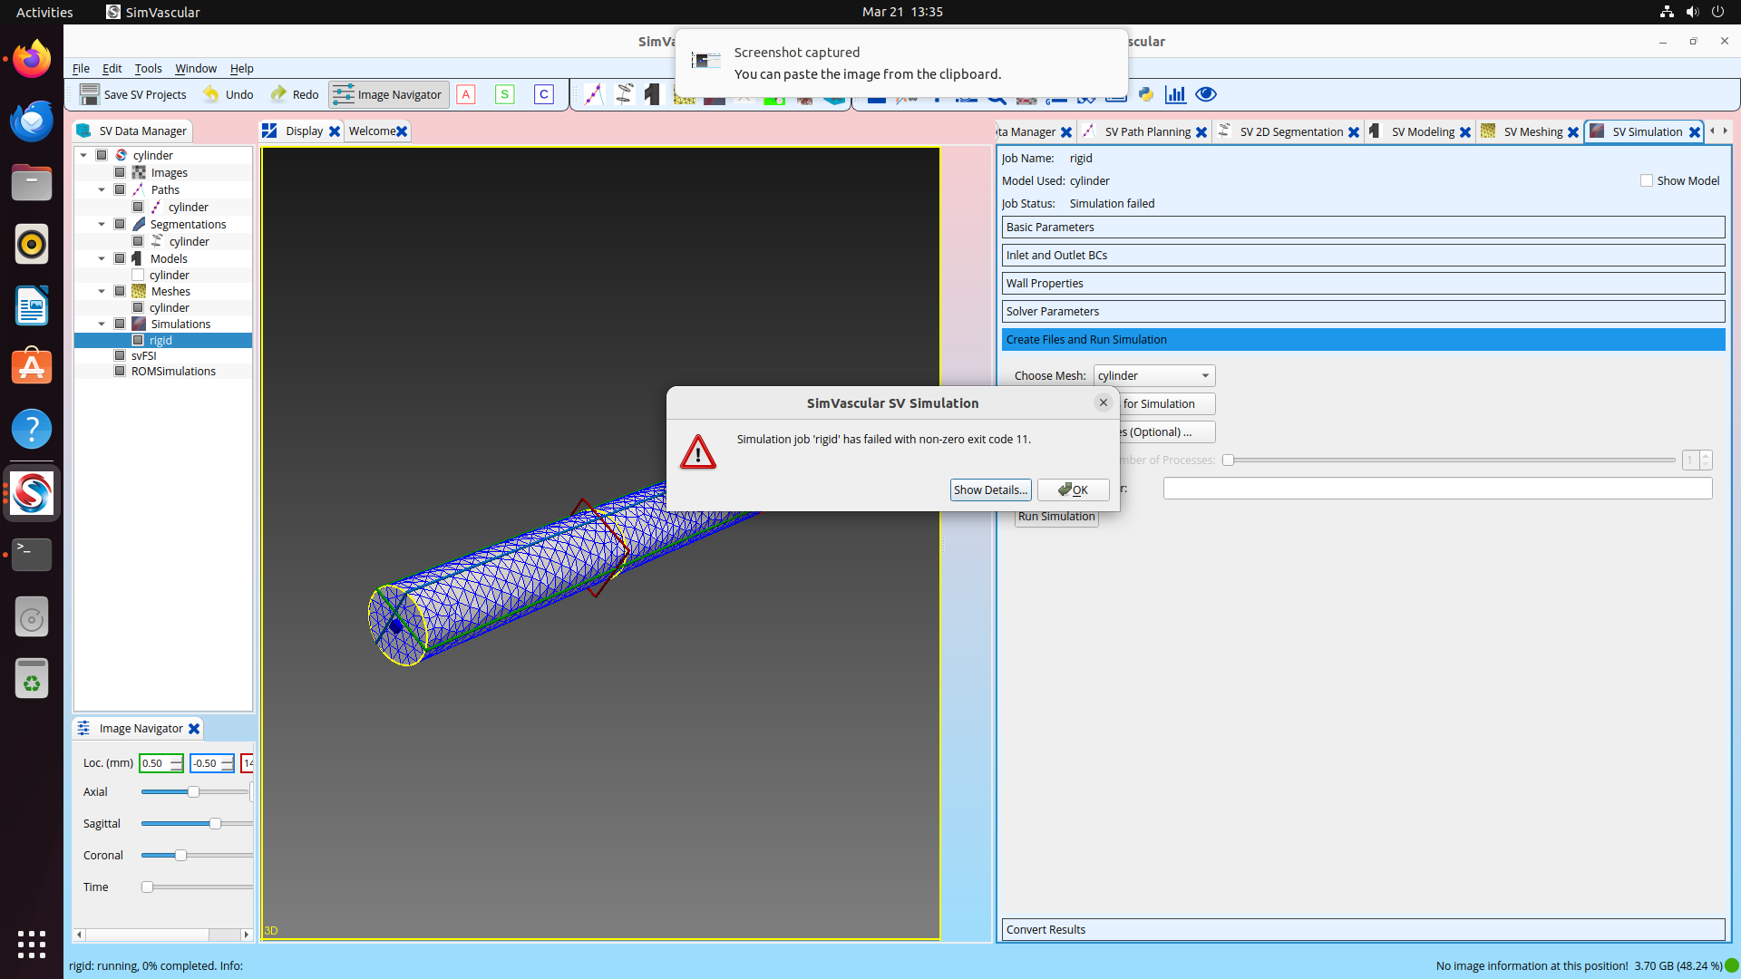This screenshot has height=979, width=1741.
Task: Expand the Wall Properties section
Action: click(x=1363, y=284)
